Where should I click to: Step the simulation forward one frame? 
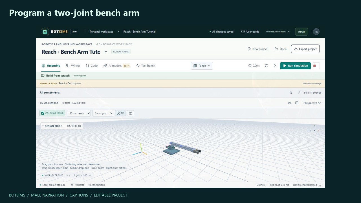tap(275, 66)
